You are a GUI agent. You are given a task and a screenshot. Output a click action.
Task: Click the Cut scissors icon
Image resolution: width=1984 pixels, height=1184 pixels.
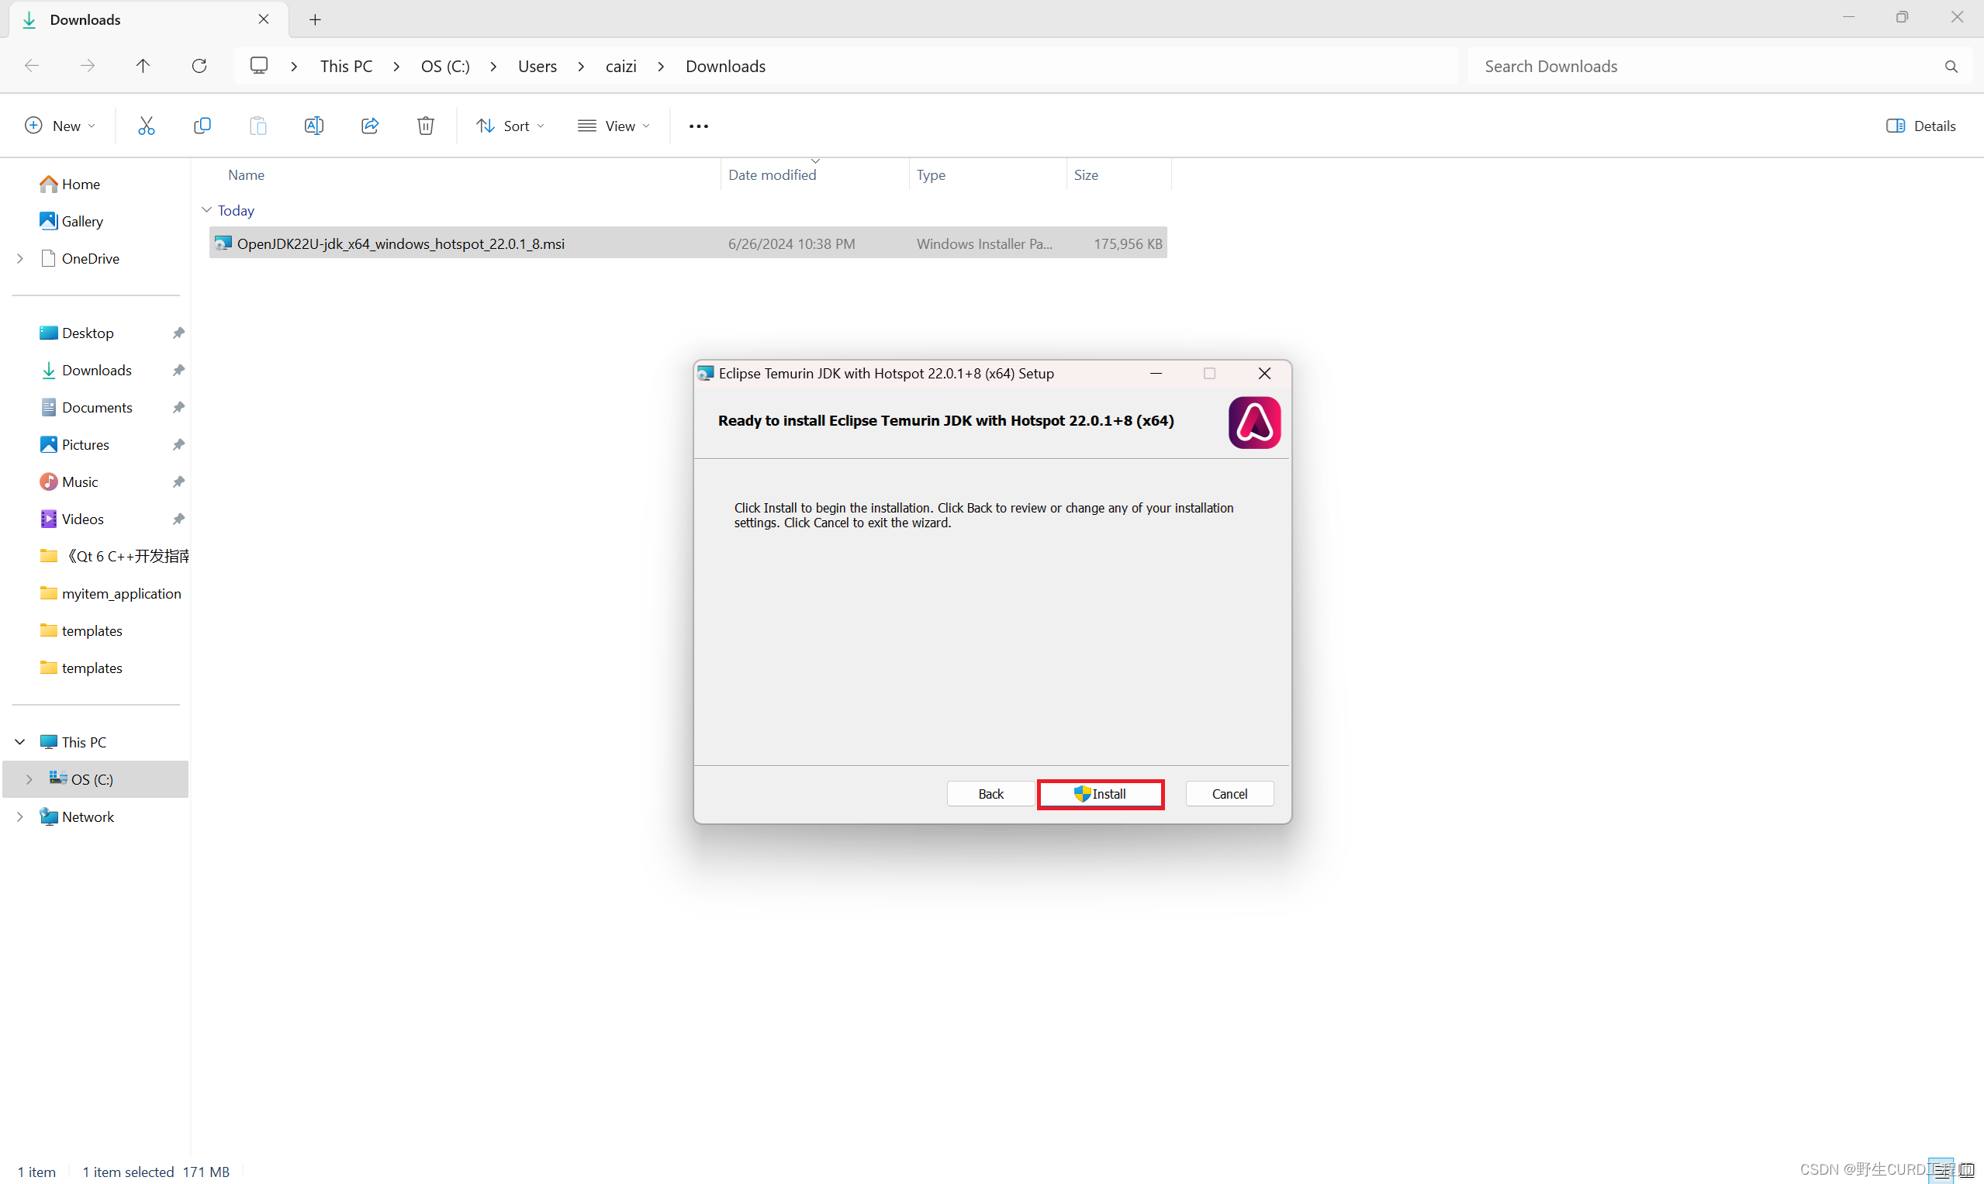[146, 126]
